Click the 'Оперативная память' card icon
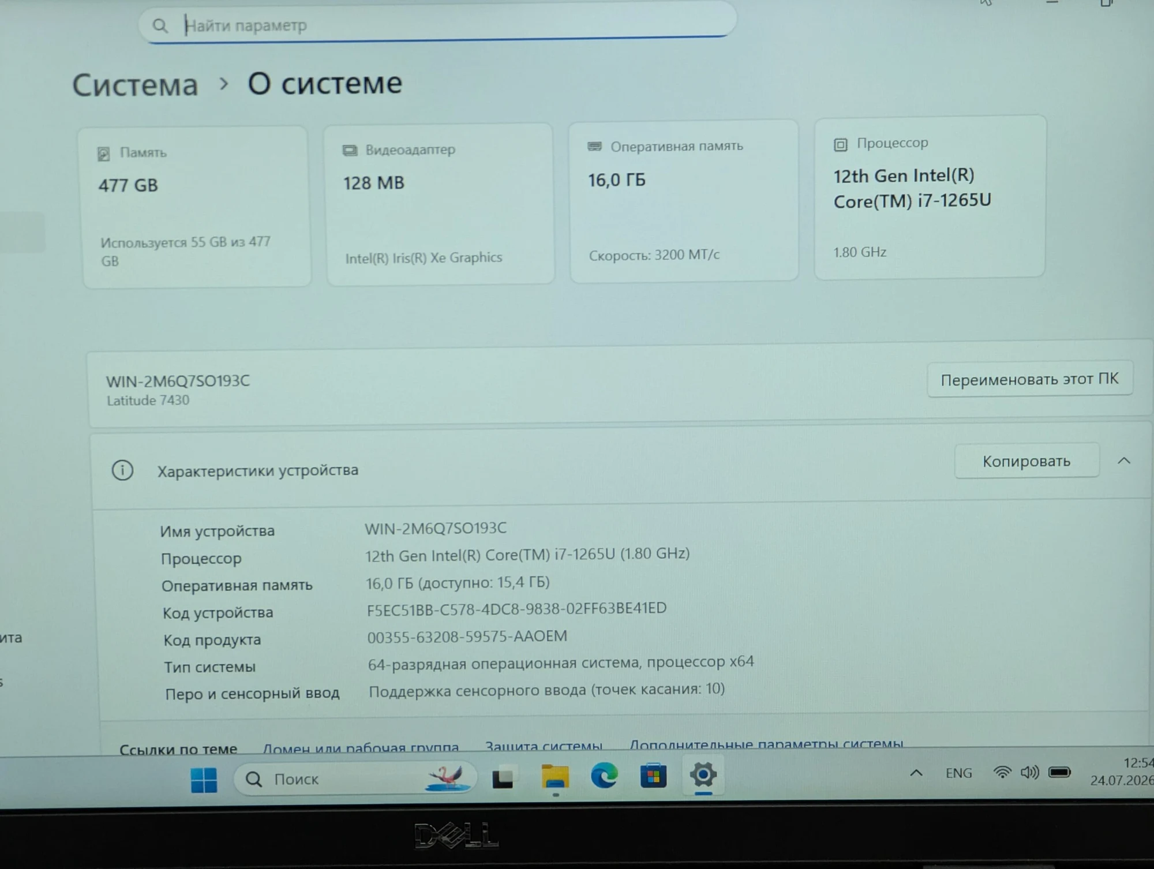 click(x=594, y=147)
